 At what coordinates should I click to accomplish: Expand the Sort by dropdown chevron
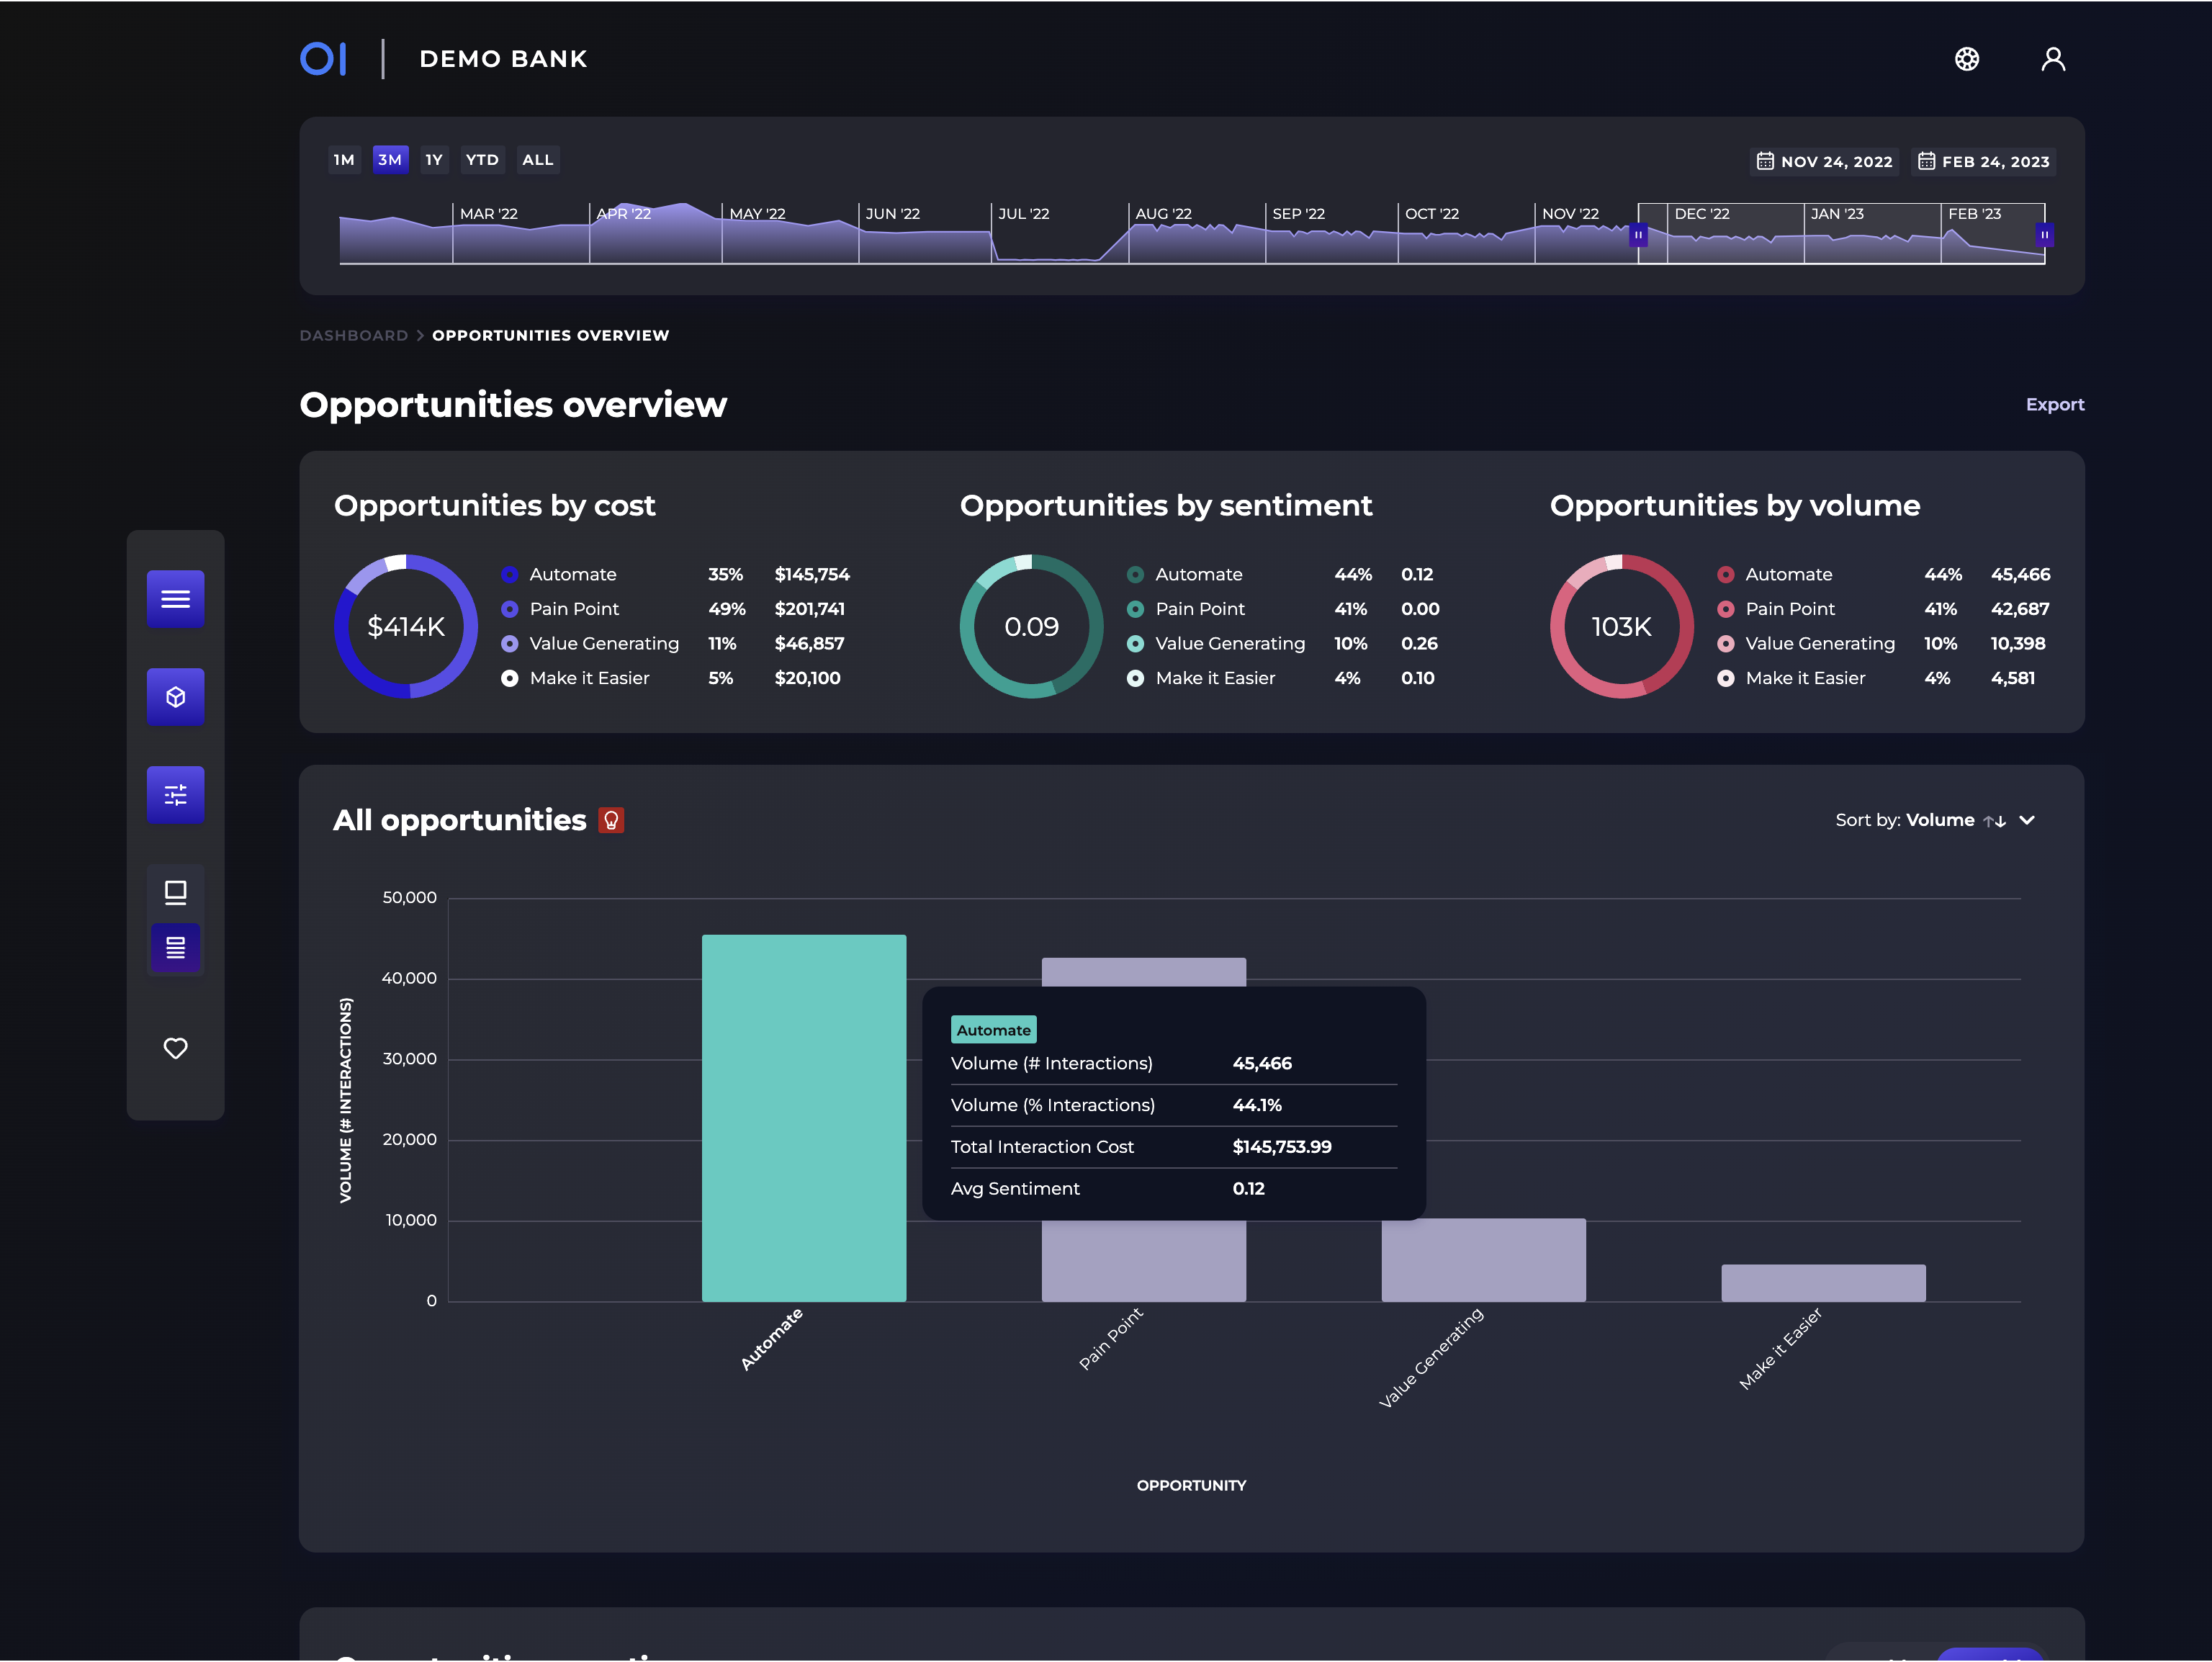click(2027, 821)
